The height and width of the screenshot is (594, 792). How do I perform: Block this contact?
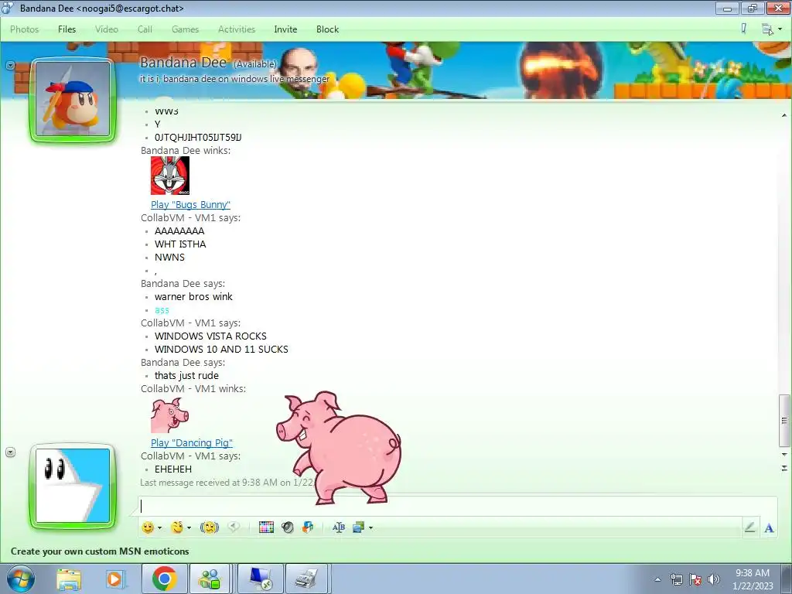pyautogui.click(x=327, y=29)
